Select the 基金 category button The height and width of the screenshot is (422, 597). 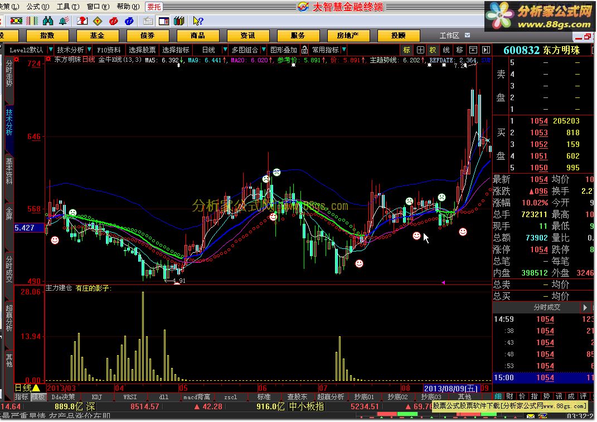tap(98, 36)
